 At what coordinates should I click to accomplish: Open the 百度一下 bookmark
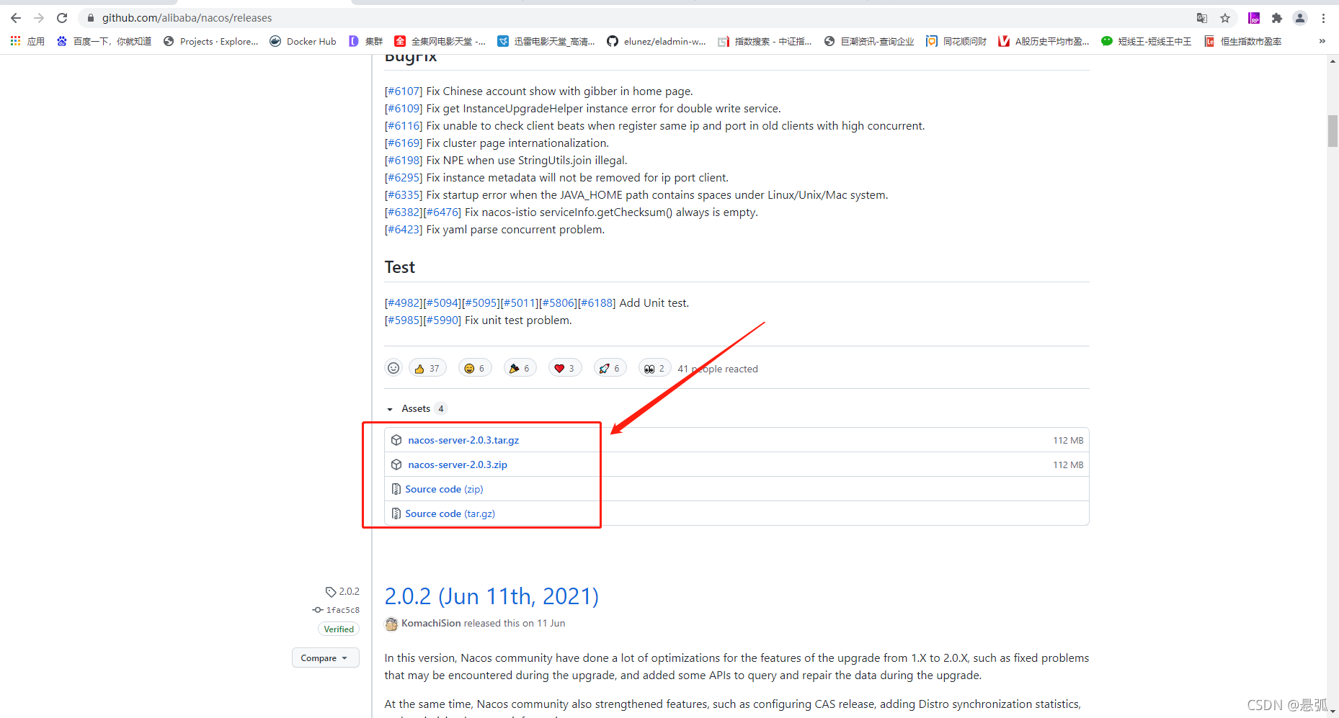tap(104, 41)
